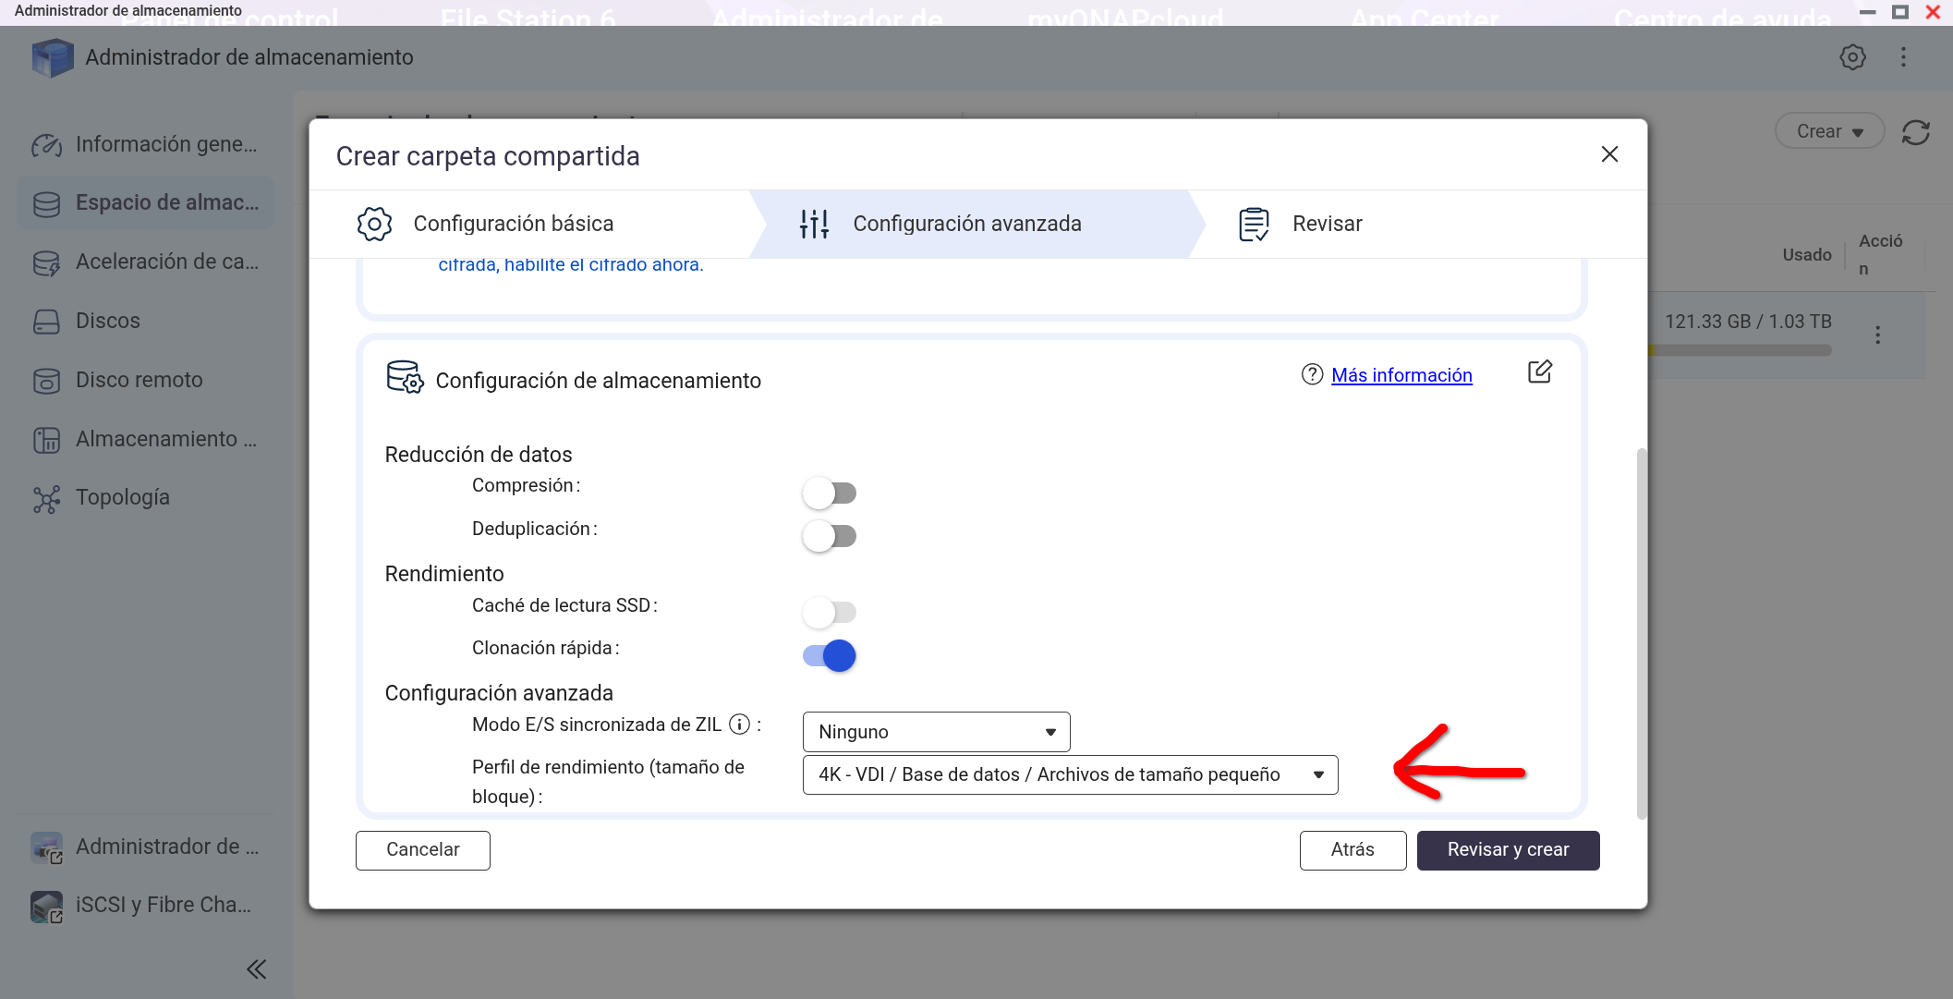Switch to the Revisar step
This screenshot has width=1953, height=999.
[1326, 225]
